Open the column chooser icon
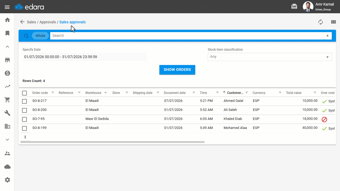340x191 pixels. 333,22
